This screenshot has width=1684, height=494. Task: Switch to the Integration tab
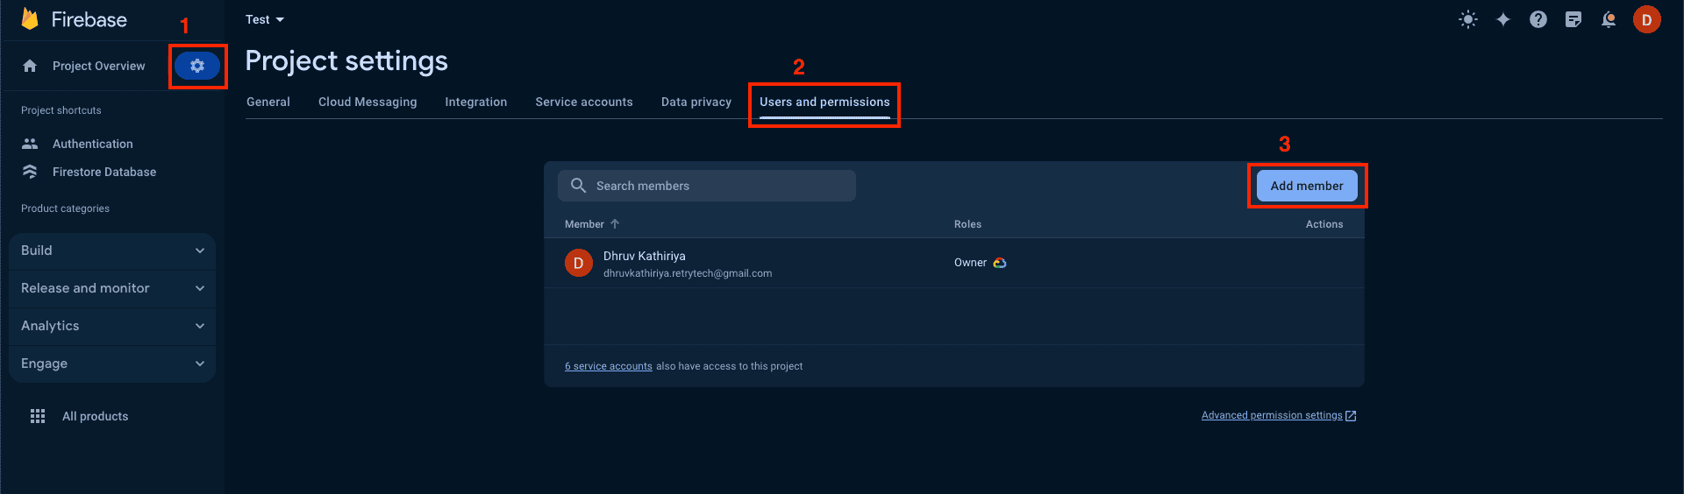(476, 102)
